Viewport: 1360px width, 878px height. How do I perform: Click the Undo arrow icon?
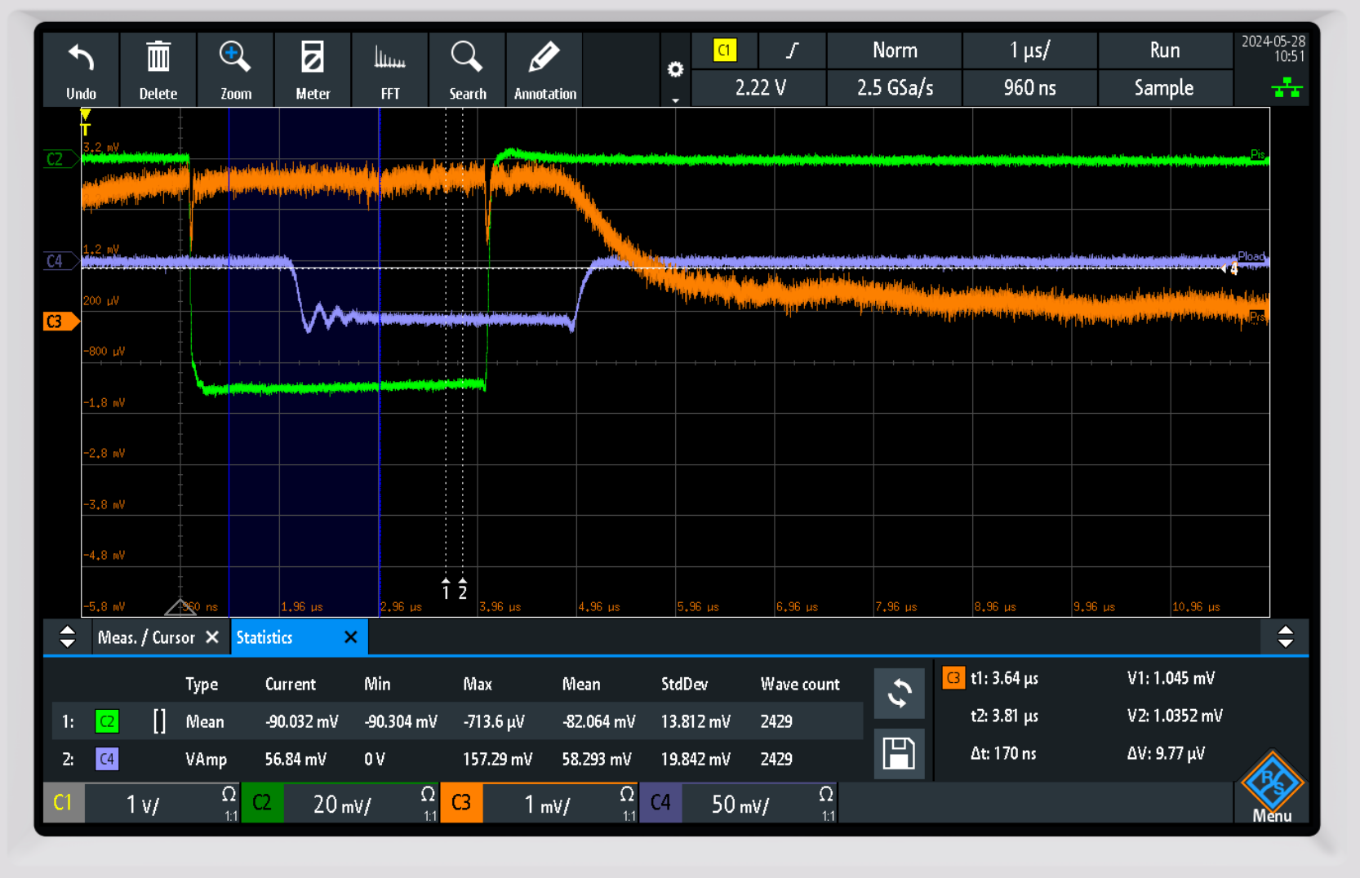[81, 59]
